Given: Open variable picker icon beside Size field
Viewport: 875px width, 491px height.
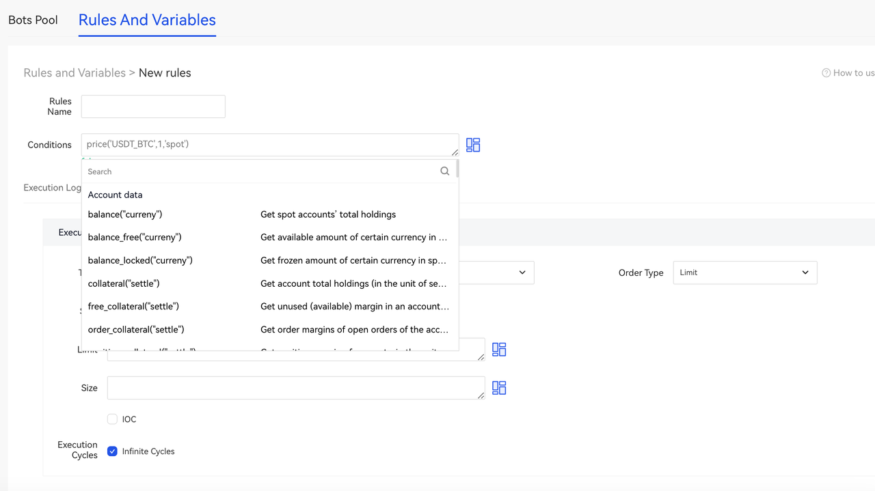Looking at the screenshot, I should tap(499, 388).
